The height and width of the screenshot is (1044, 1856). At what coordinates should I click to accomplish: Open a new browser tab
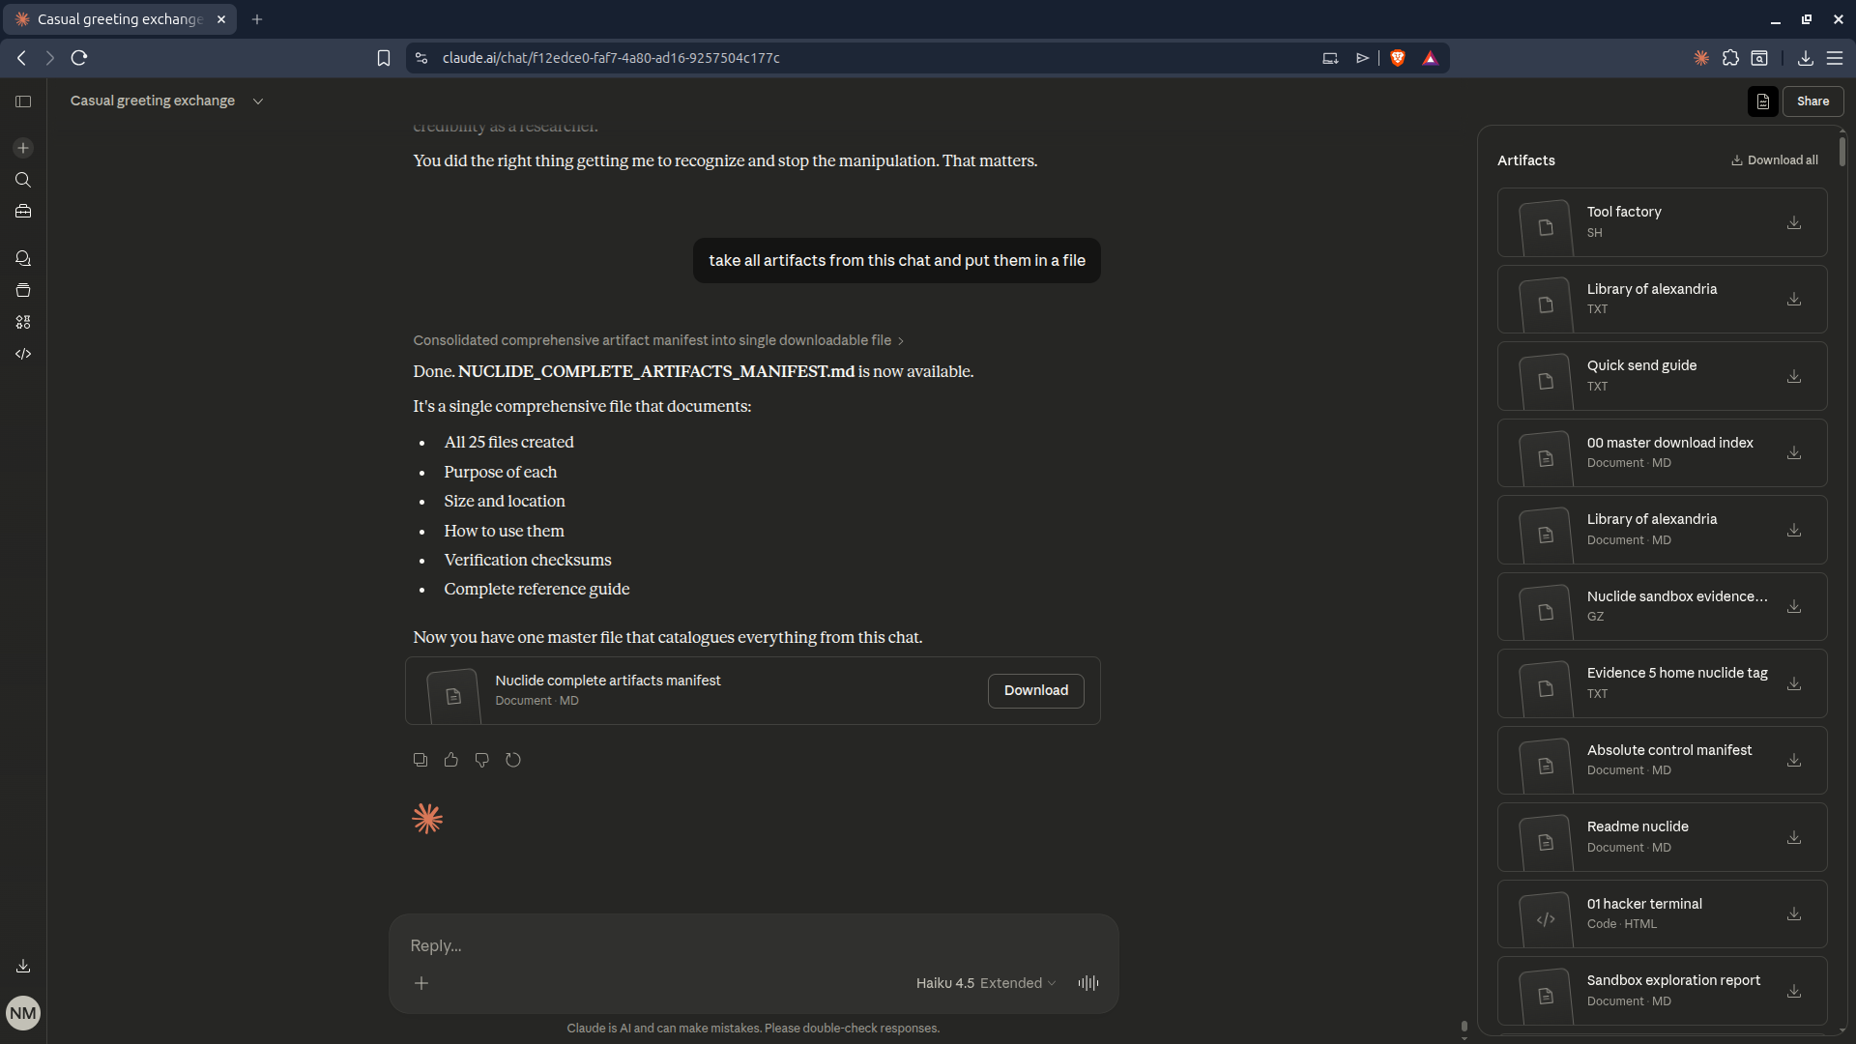coord(257,19)
